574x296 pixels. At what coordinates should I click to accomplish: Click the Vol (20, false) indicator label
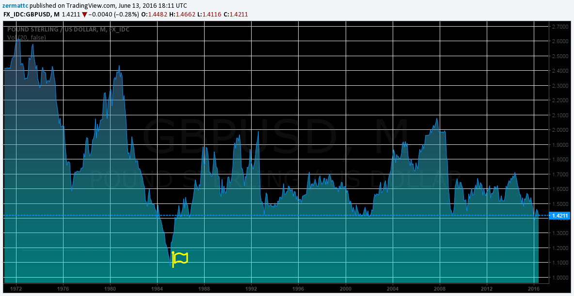(27, 38)
